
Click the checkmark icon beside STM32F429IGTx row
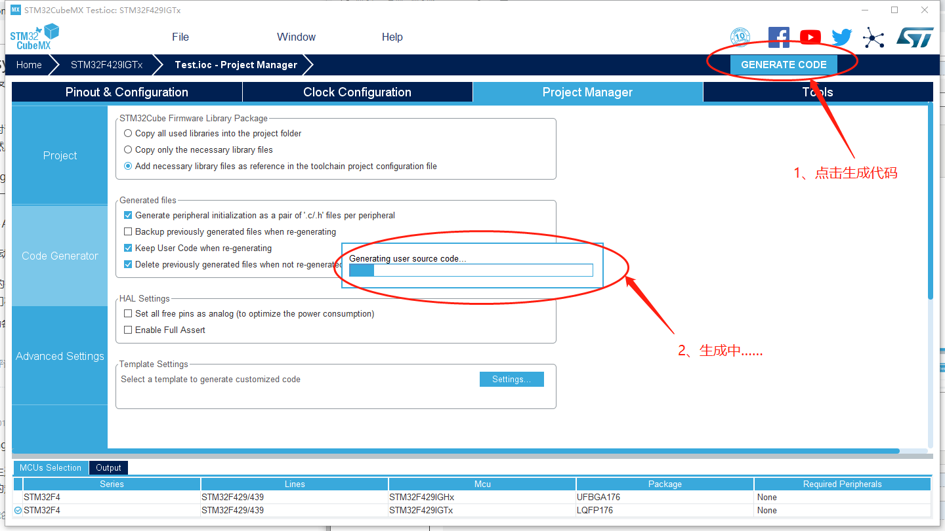tap(18, 510)
